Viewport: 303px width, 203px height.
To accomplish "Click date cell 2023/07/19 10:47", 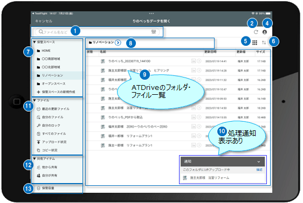I will click(x=216, y=89).
